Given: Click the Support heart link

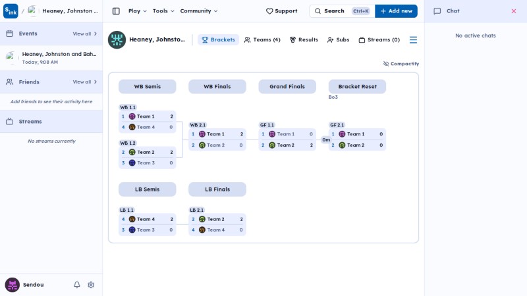Looking at the screenshot, I should tap(282, 11).
